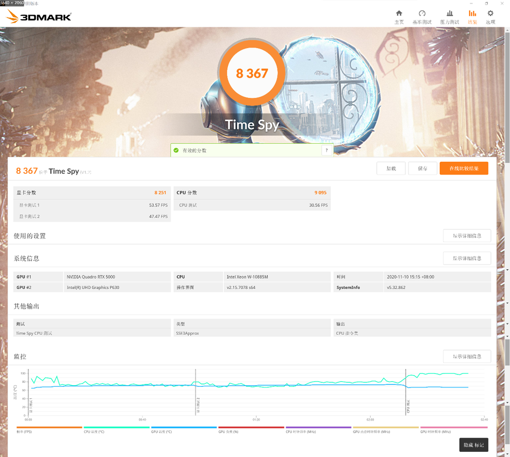Go to the 主页 home icon
The width and height of the screenshot is (510, 457).
(399, 16)
